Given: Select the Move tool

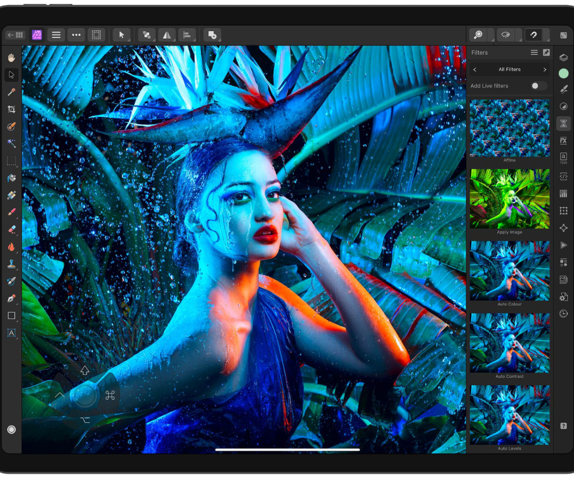Looking at the screenshot, I should (11, 74).
